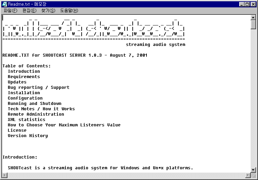Viewport: 258px width, 180px height.
Task: Minimize the Readme.txt Notepad window
Action: [x=242, y=4]
